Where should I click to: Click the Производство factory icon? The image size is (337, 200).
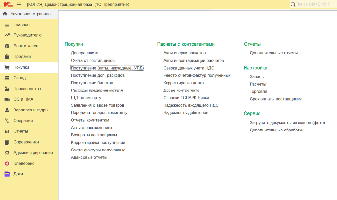click(7, 89)
